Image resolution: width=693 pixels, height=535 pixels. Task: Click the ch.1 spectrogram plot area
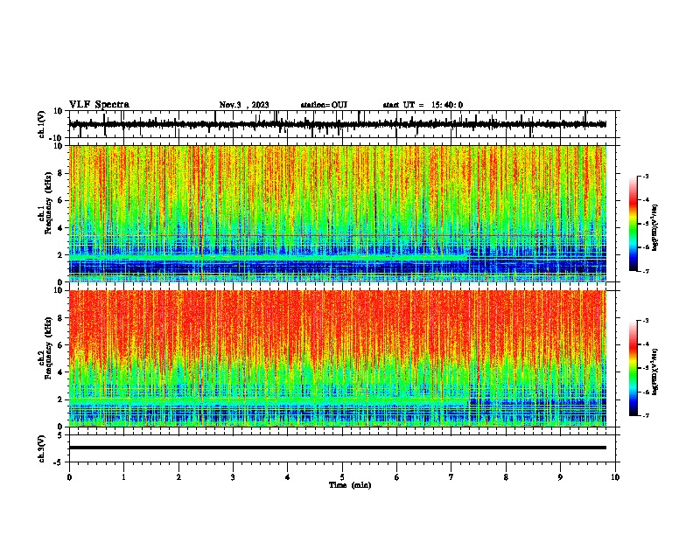coord(338,213)
